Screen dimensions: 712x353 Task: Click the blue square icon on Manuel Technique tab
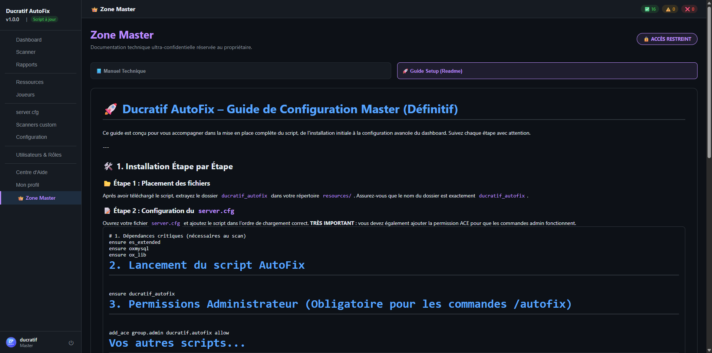coord(99,71)
